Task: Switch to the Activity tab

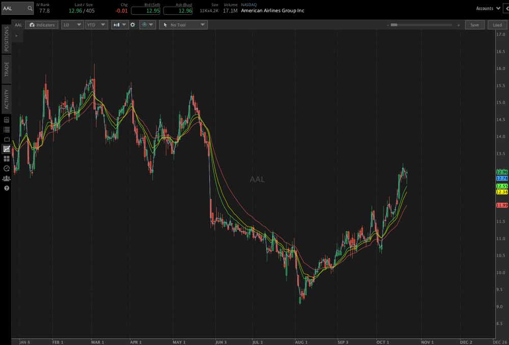Action: pyautogui.click(x=6, y=99)
